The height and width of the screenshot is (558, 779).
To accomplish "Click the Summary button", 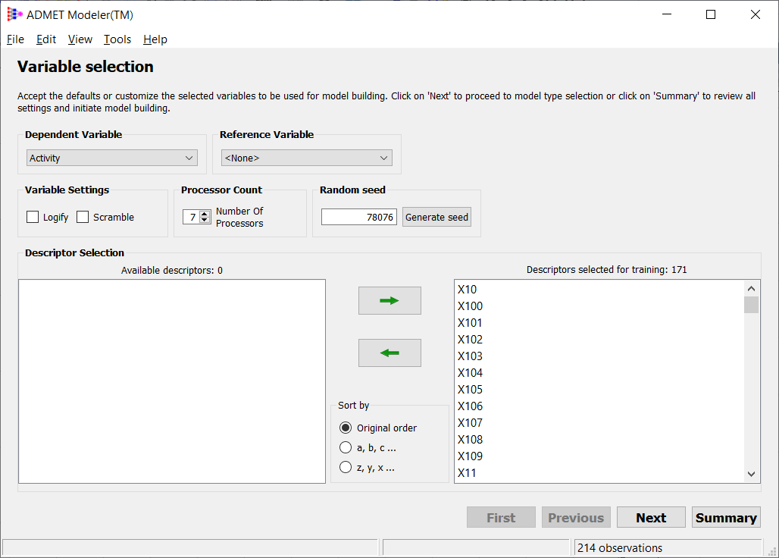I will click(x=726, y=518).
